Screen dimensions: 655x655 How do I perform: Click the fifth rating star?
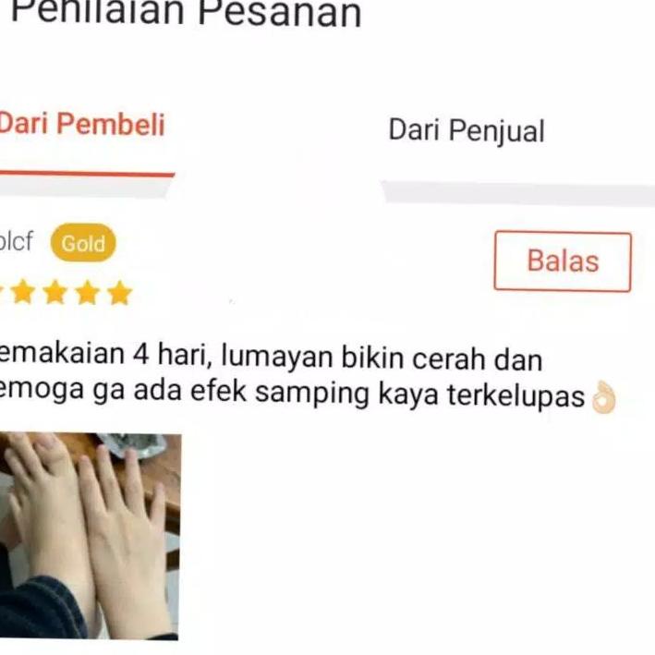[x=119, y=293]
